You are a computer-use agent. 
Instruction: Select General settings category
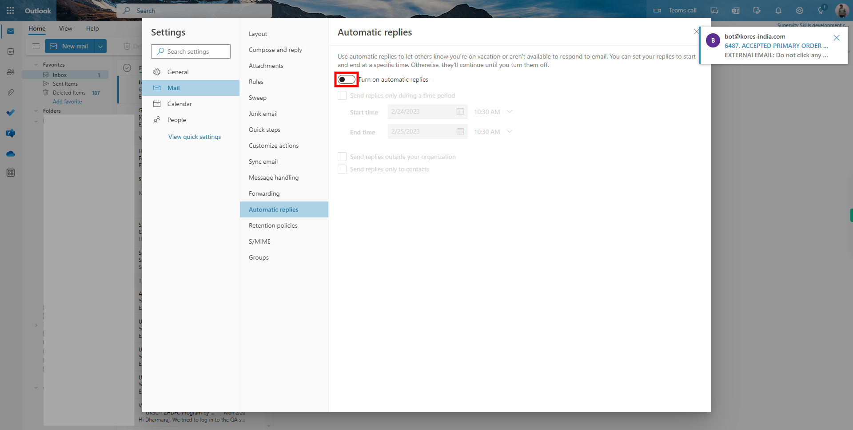[x=191, y=72]
